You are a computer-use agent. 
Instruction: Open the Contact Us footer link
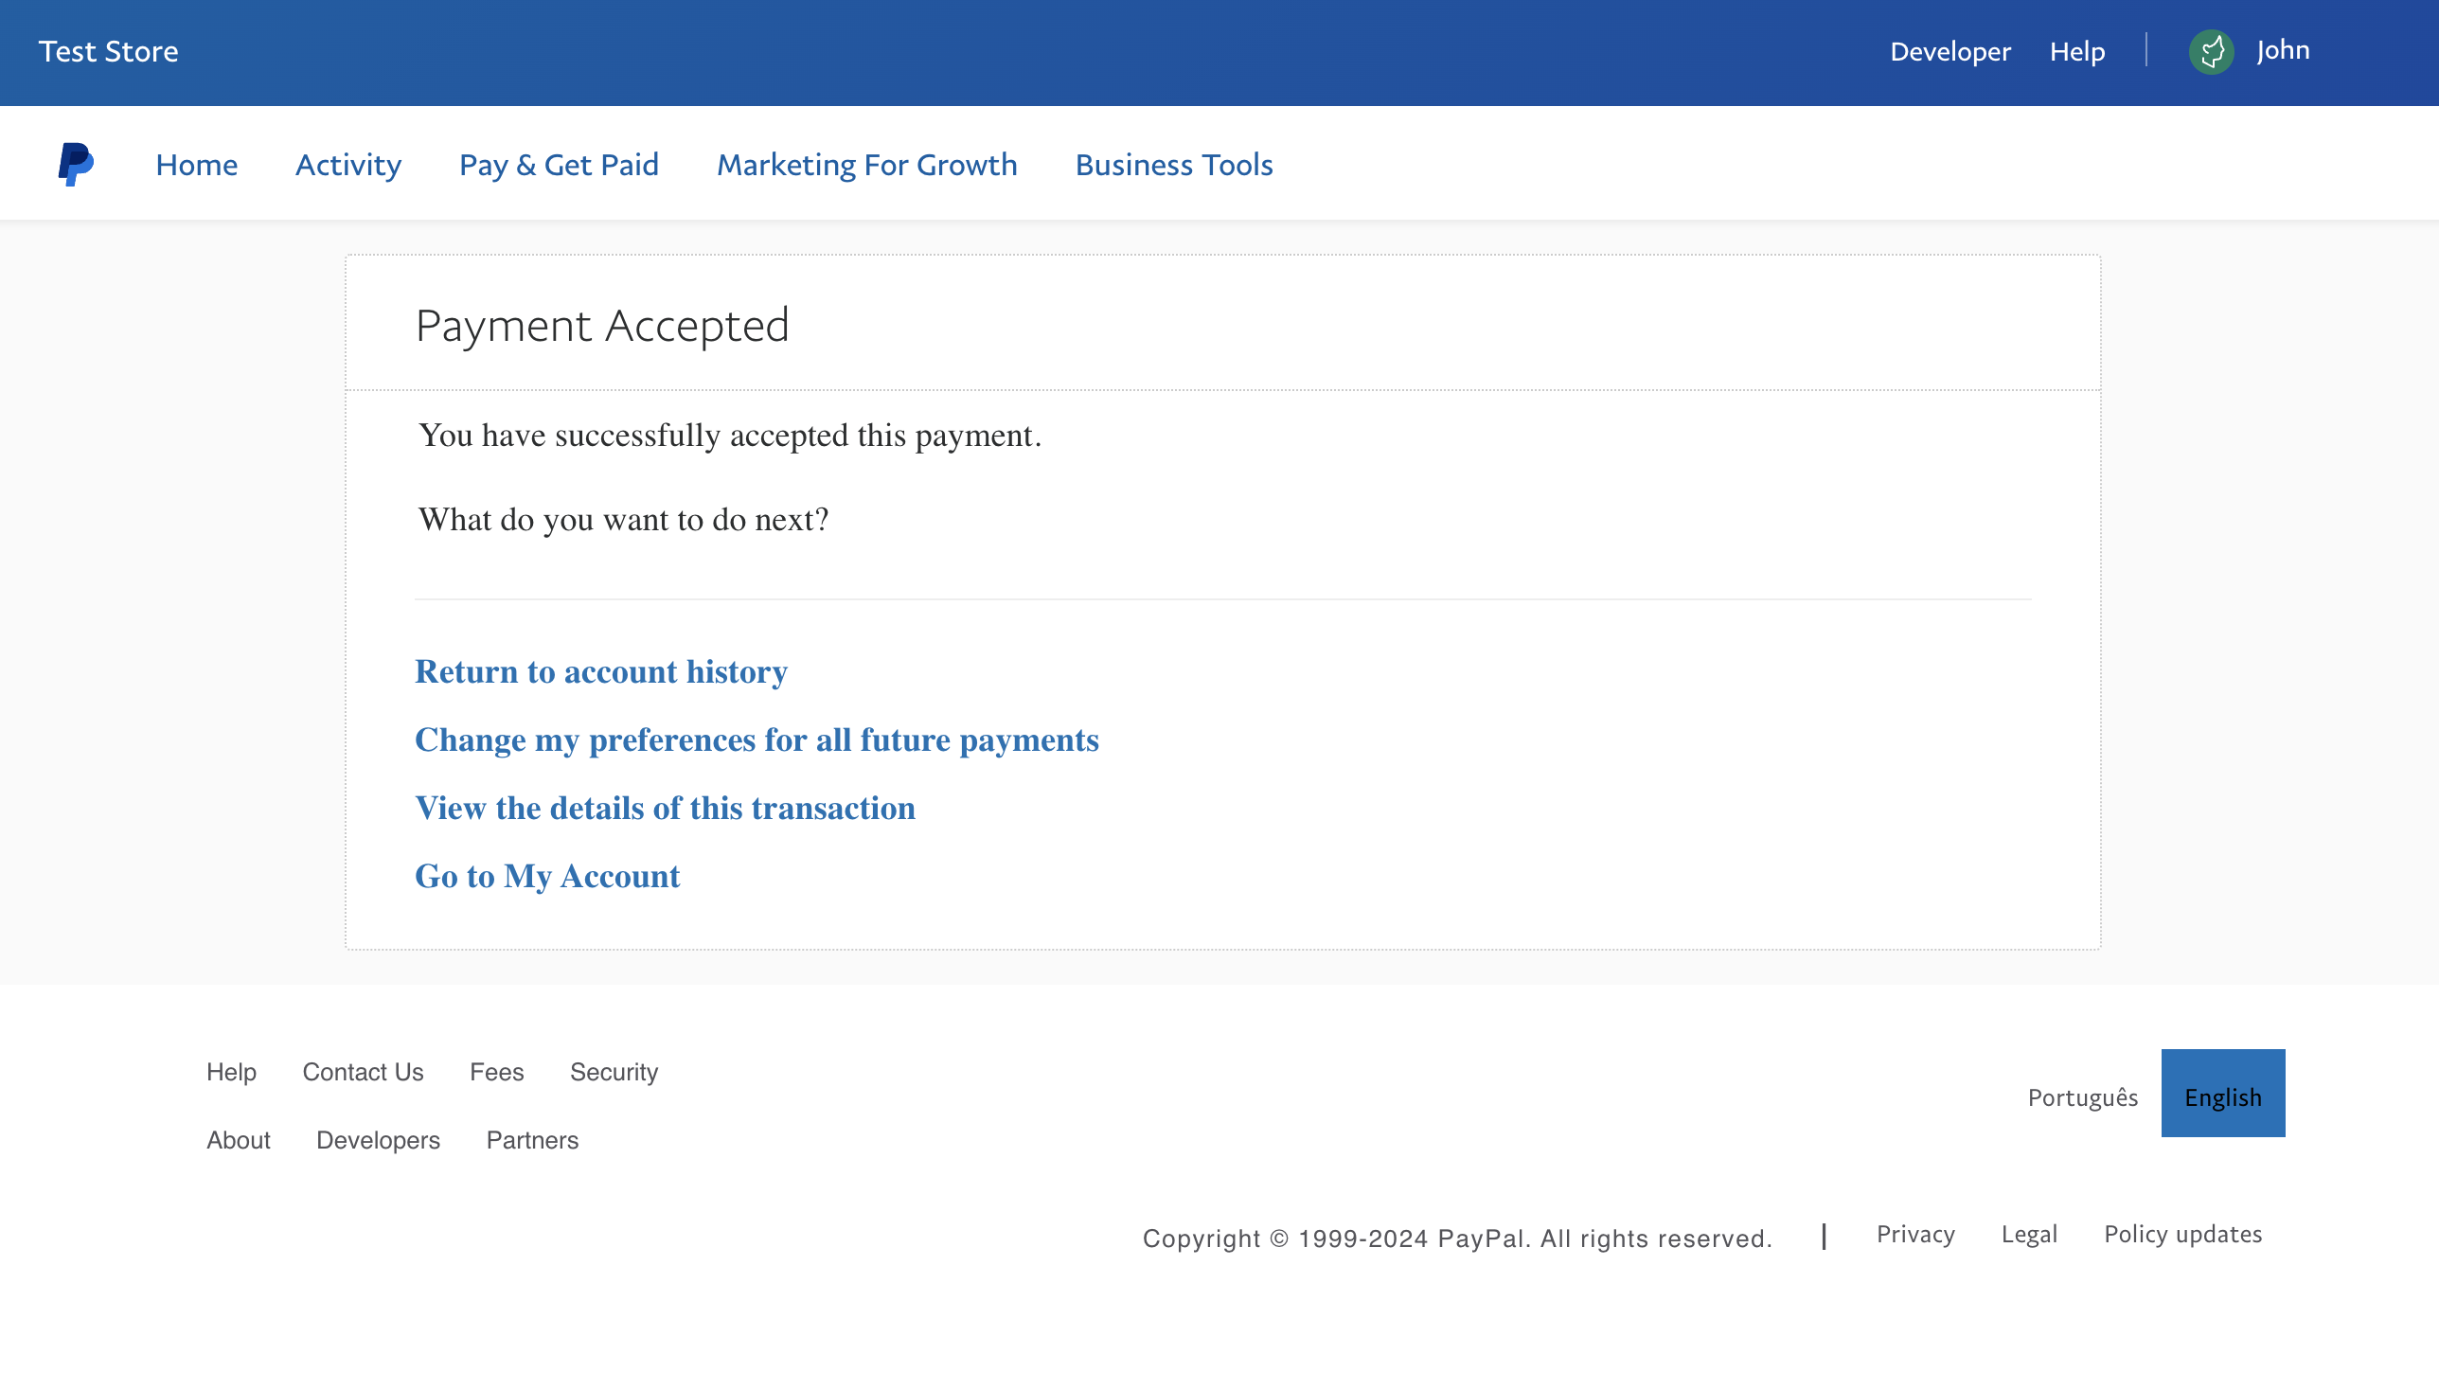[363, 1072]
